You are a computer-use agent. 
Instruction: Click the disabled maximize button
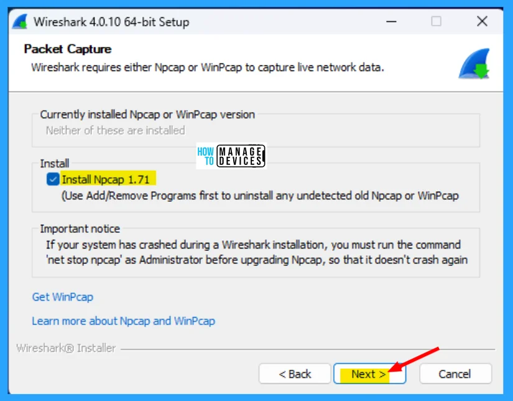pyautogui.click(x=436, y=22)
